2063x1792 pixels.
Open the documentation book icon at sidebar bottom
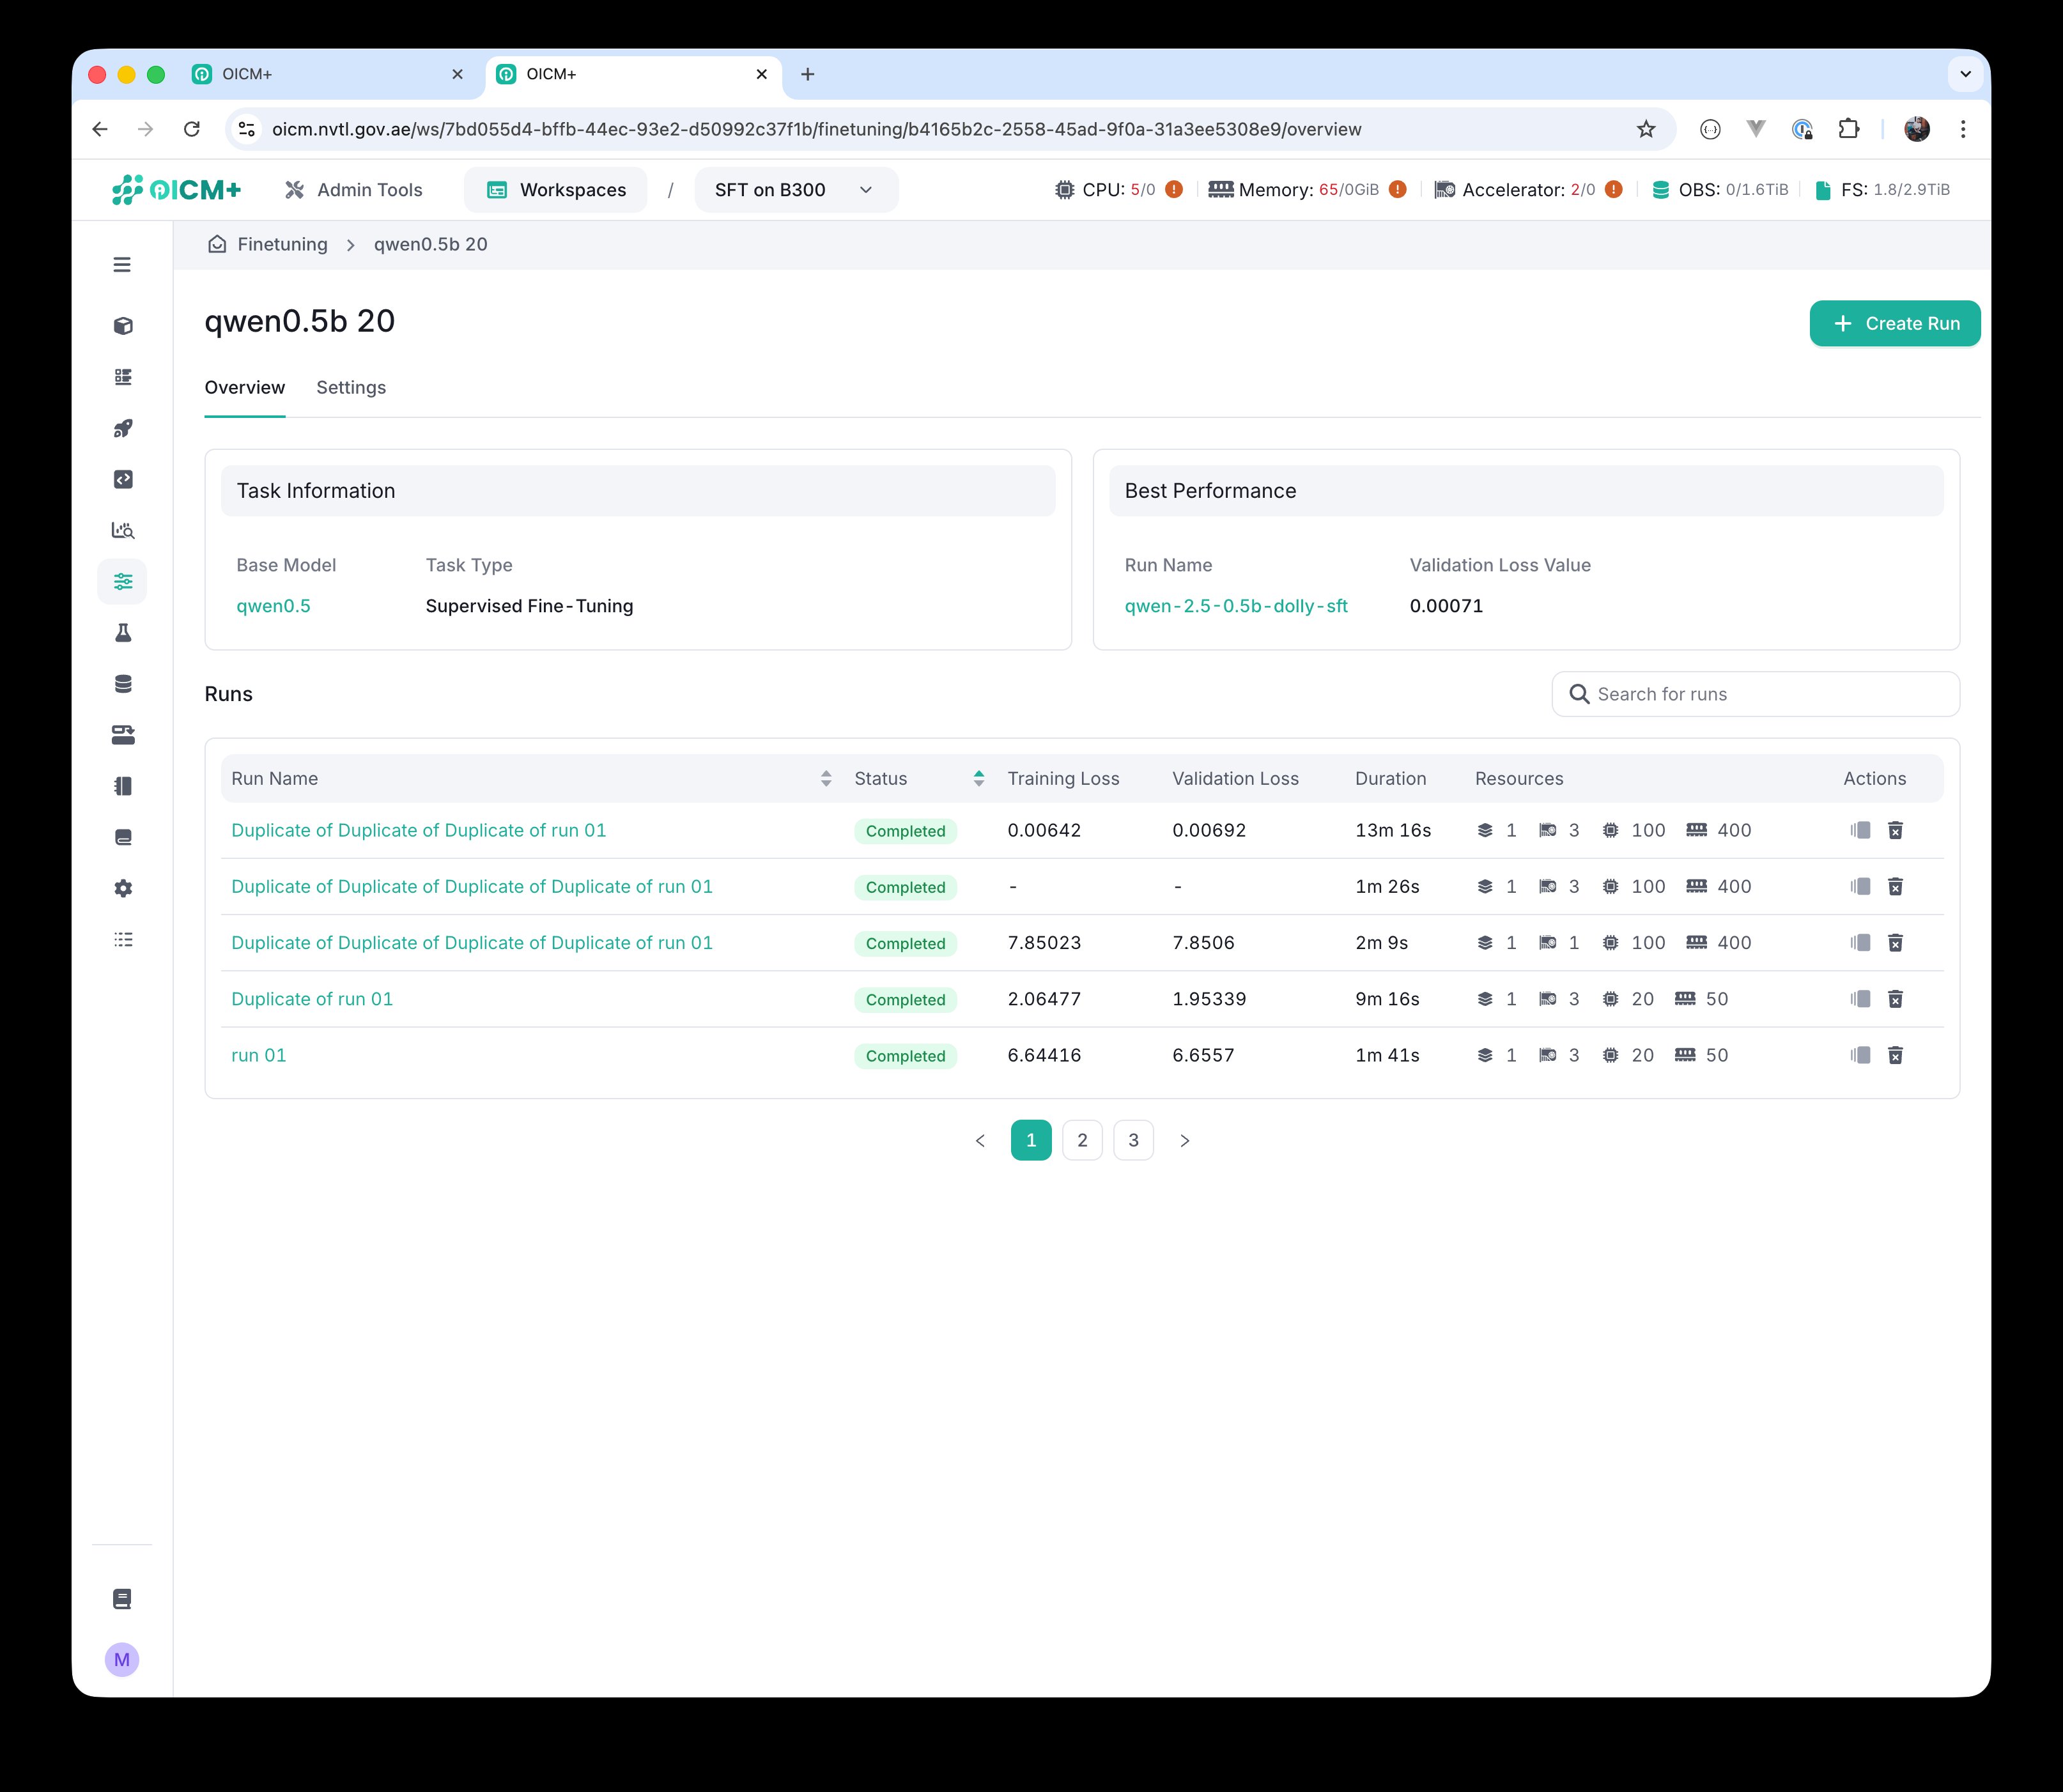coord(122,1599)
